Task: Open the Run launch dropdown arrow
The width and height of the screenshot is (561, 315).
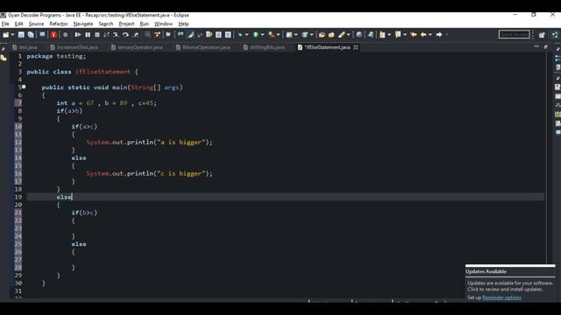Action: 262,35
